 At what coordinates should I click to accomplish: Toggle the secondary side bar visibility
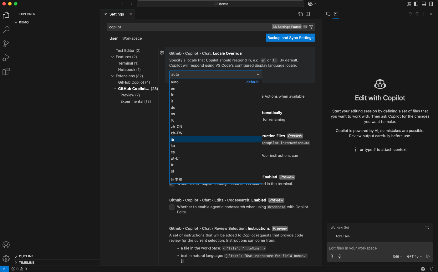pyautogui.click(x=431, y=4)
